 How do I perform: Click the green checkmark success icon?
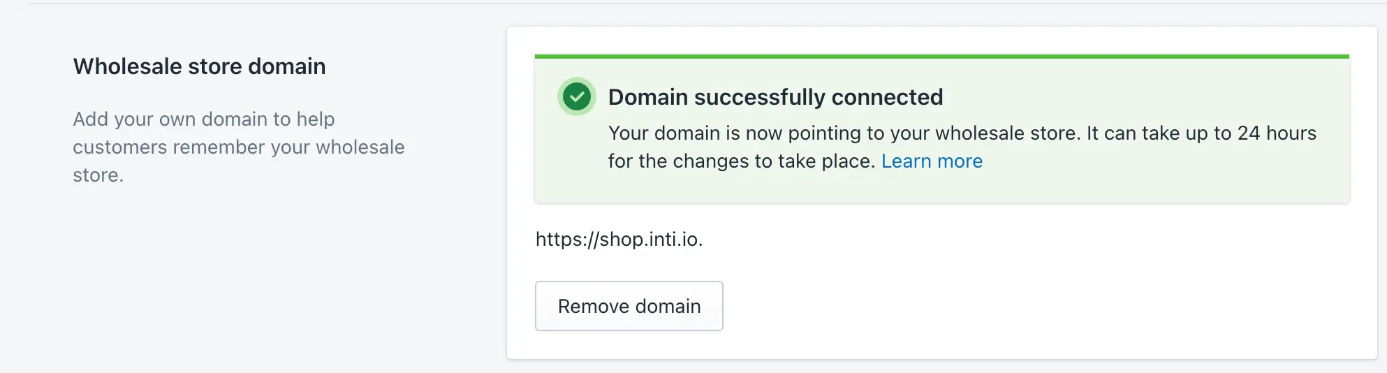tap(577, 96)
